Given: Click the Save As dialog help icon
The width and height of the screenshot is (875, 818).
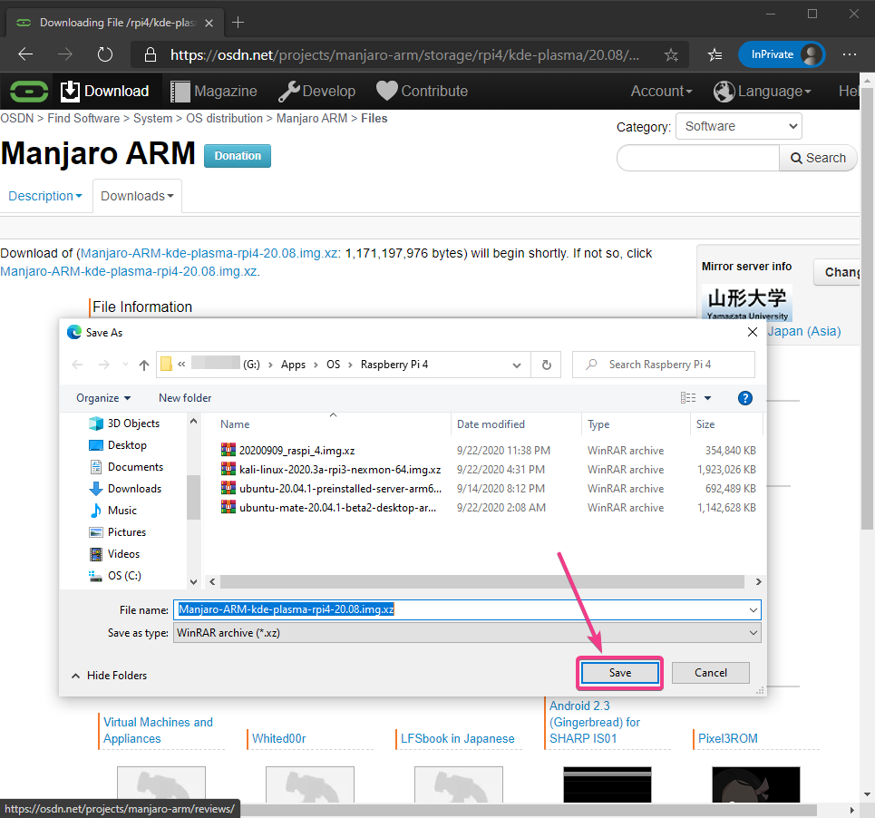Looking at the screenshot, I should tap(745, 398).
